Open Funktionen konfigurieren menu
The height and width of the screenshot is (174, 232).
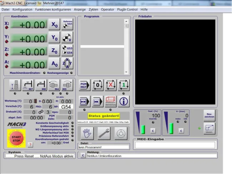pos(53,10)
